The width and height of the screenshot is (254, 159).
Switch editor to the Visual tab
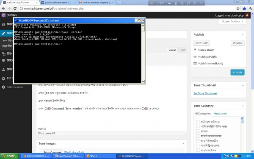[172, 50]
